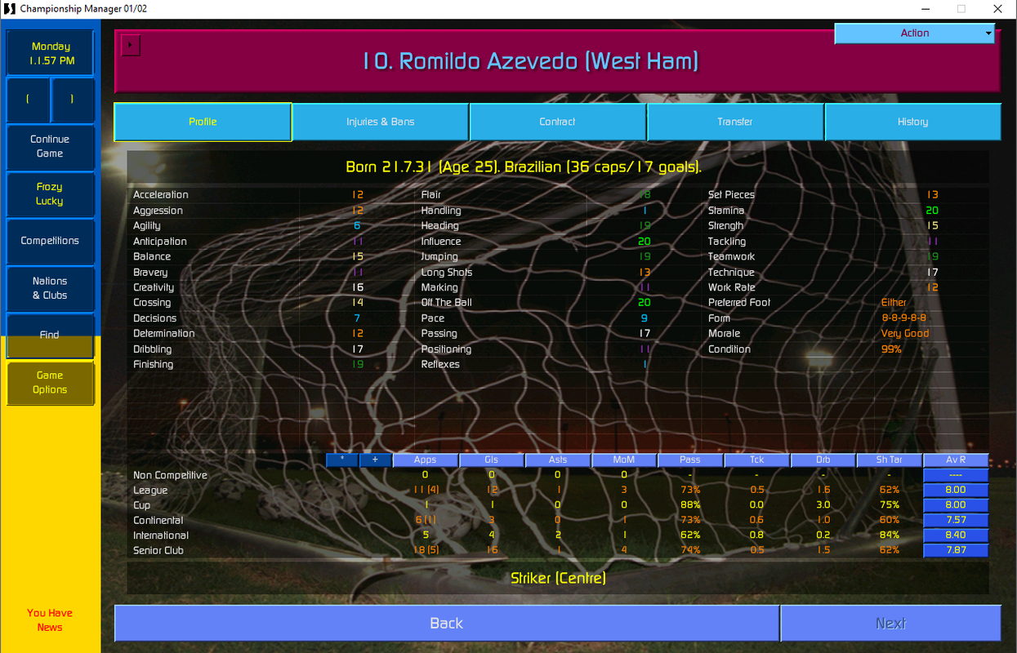Screen dimensions: 1017x653
Task: Click the Pass column header
Action: click(x=690, y=460)
